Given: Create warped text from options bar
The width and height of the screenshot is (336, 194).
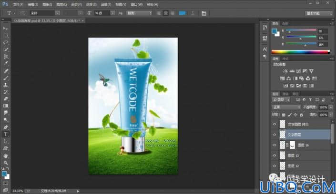Looking at the screenshot, I should tap(193, 13).
